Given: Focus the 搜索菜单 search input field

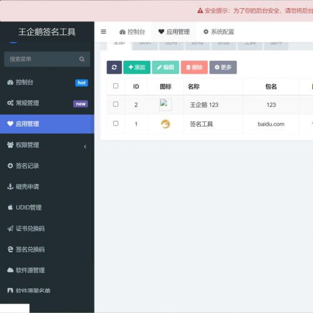Looking at the screenshot, I should pyautogui.click(x=42, y=59).
